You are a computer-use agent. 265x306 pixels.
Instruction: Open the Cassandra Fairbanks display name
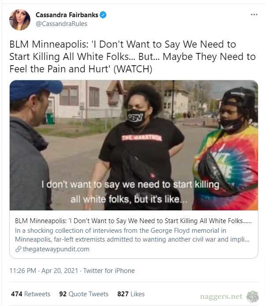tap(67, 15)
